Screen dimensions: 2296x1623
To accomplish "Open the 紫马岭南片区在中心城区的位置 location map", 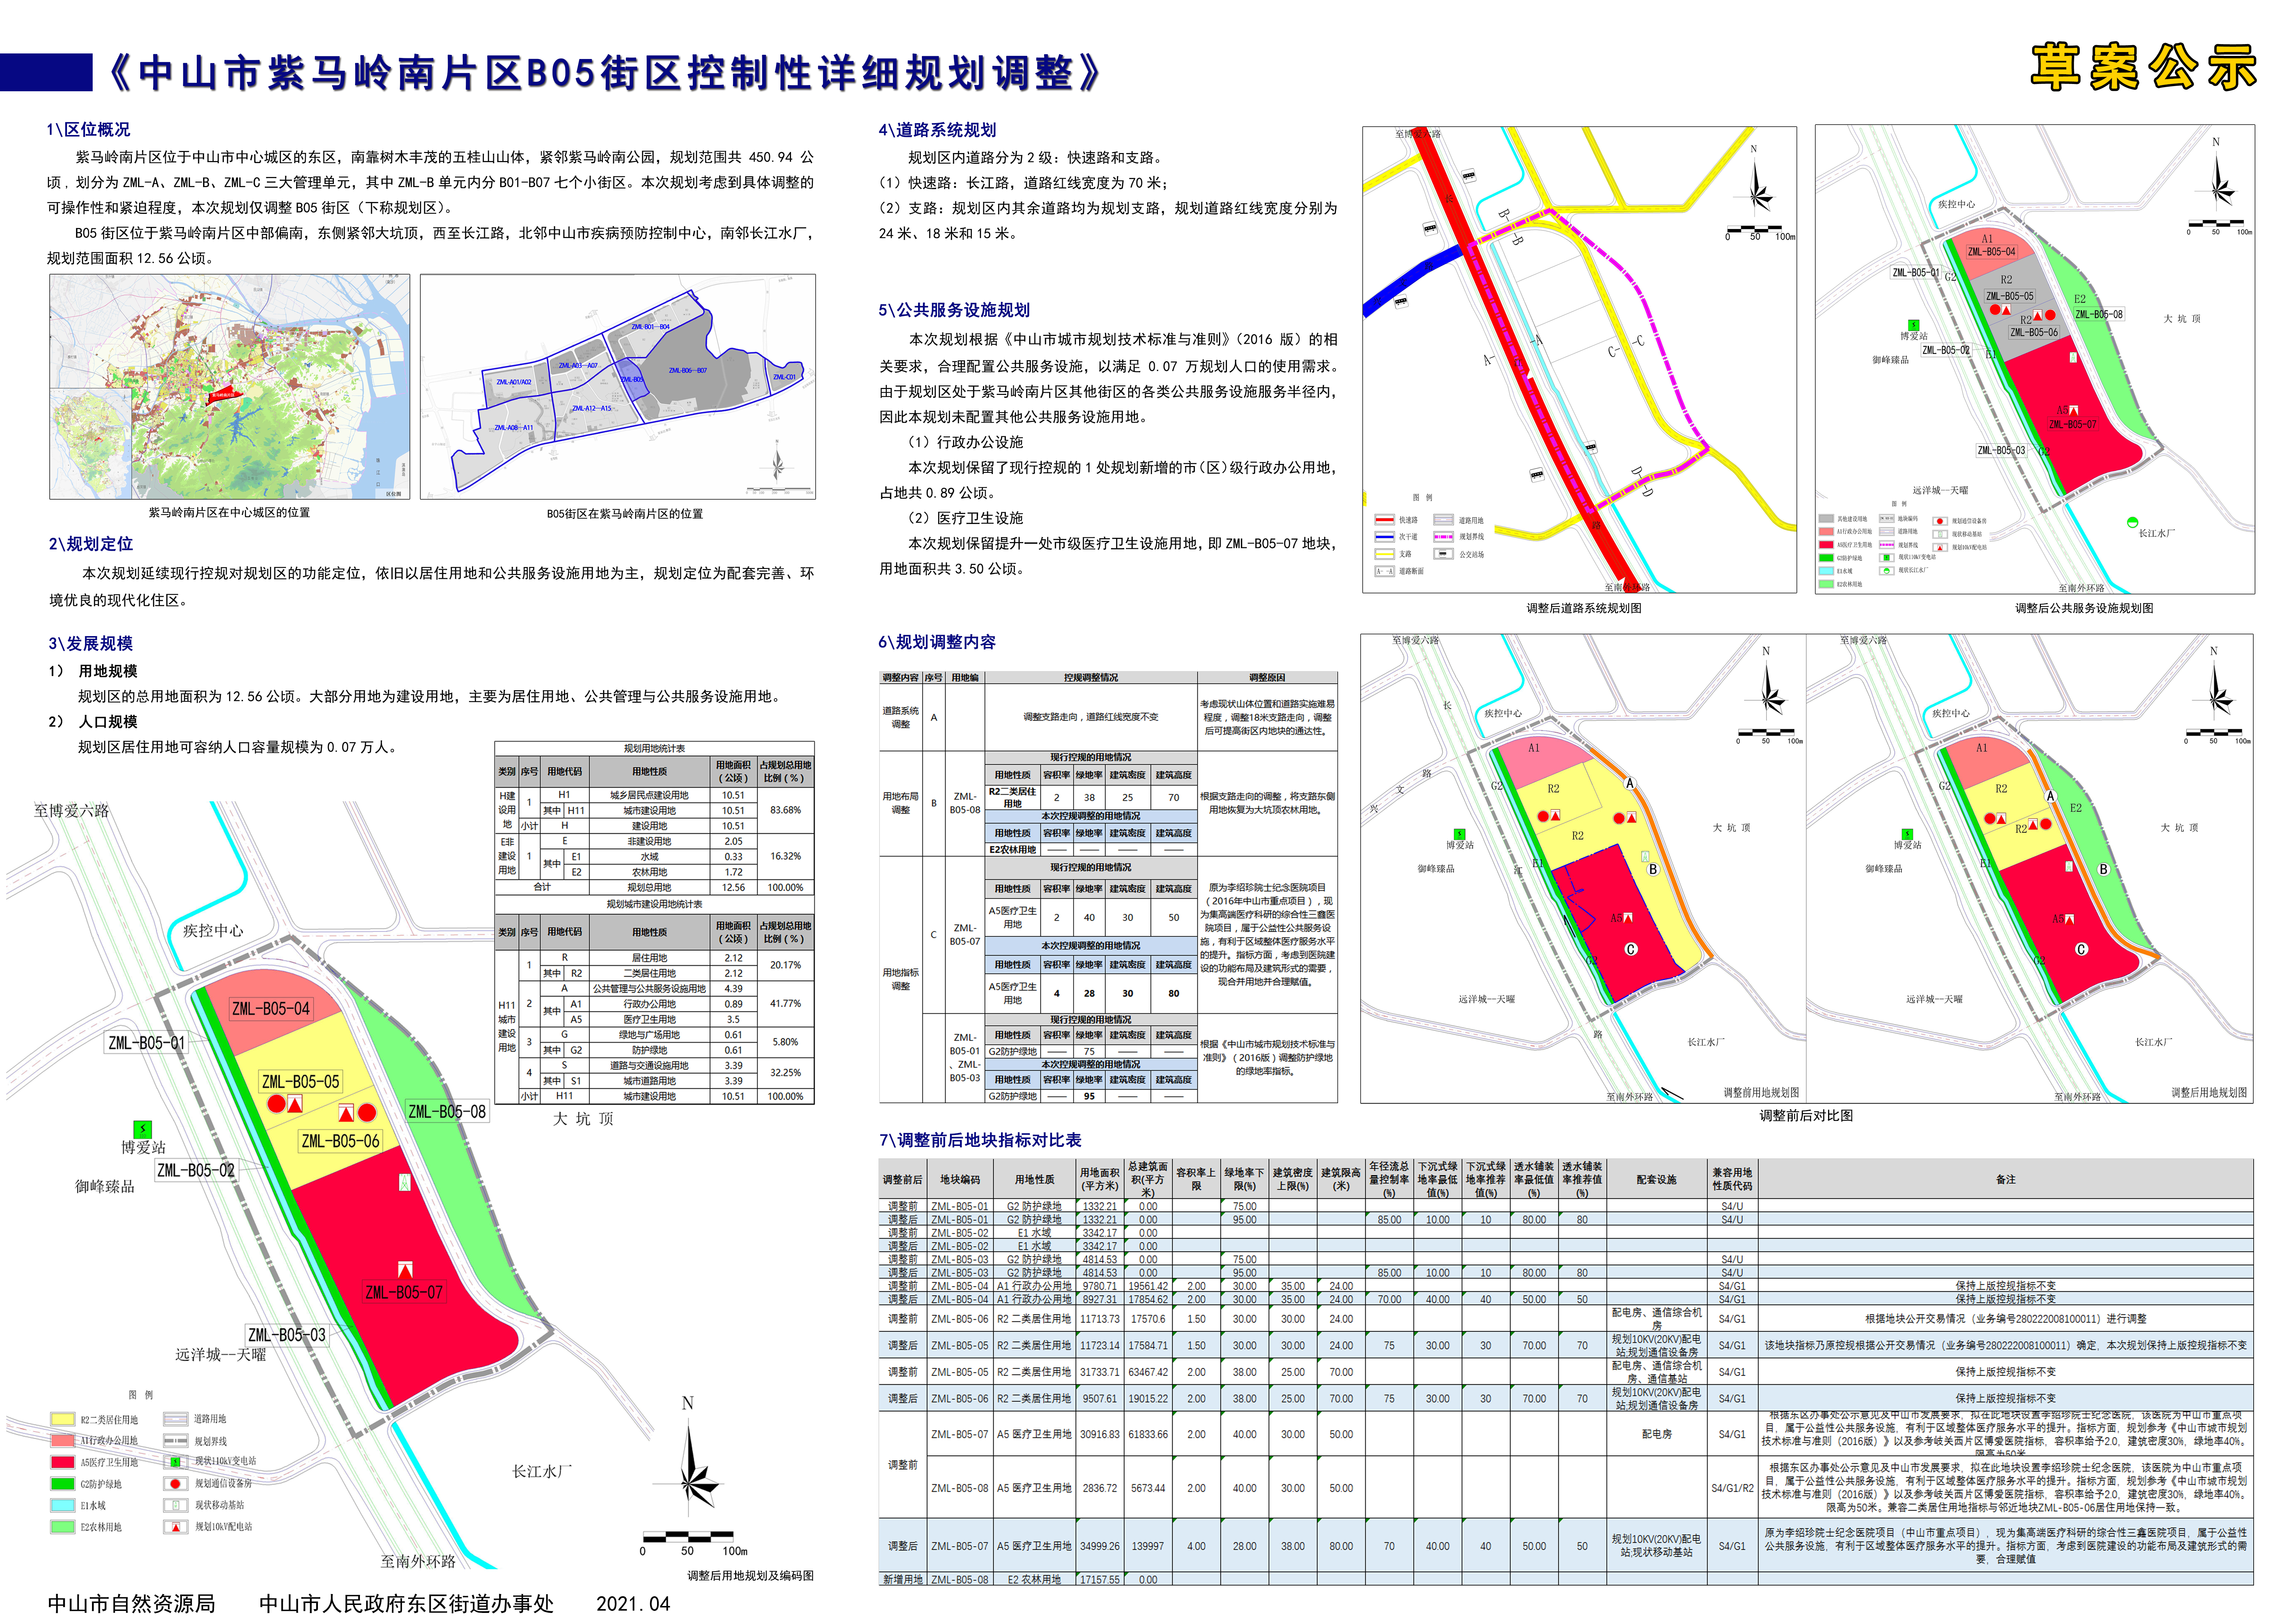I will [230, 387].
